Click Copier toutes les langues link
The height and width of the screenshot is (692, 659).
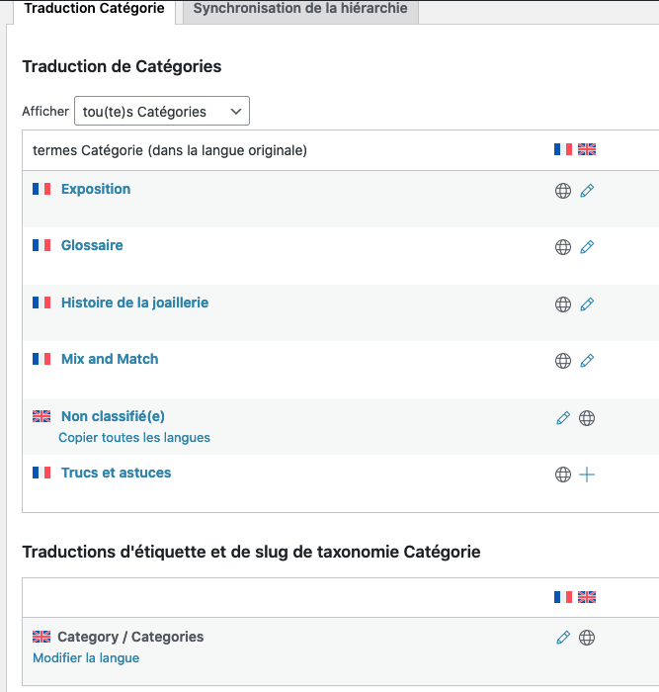coord(134,437)
